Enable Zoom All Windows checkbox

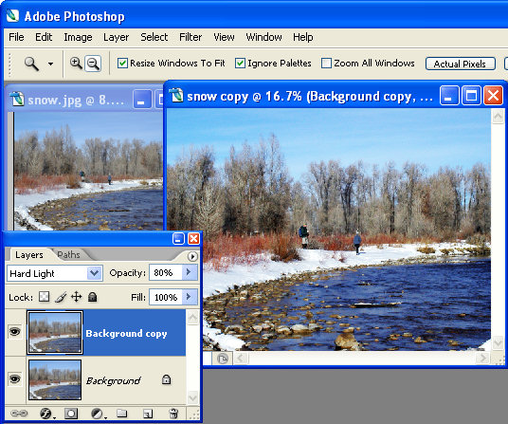click(326, 64)
